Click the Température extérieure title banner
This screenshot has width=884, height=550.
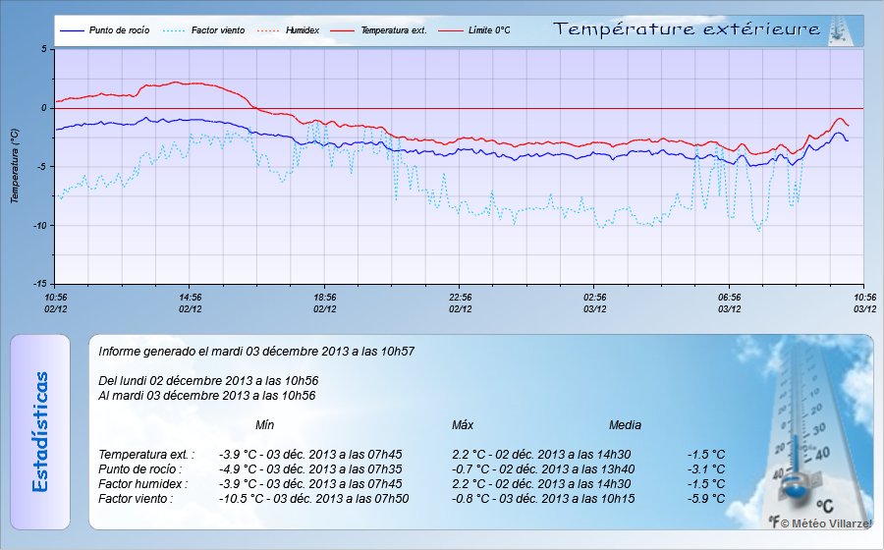(687, 29)
